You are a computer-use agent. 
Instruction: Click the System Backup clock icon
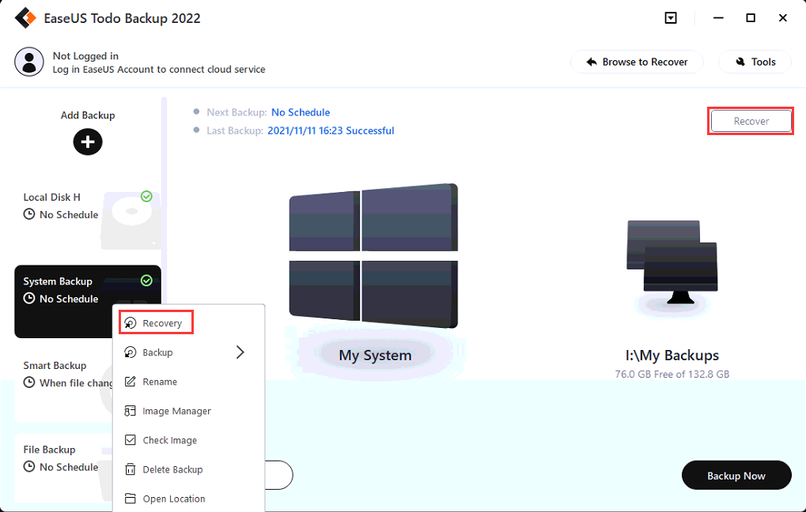pyautogui.click(x=29, y=299)
